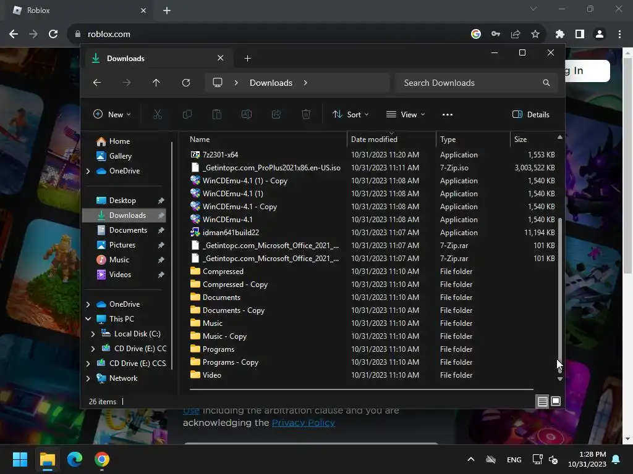Click the Chrome extensions puzzle icon
The width and height of the screenshot is (633, 474).
[x=559, y=34]
